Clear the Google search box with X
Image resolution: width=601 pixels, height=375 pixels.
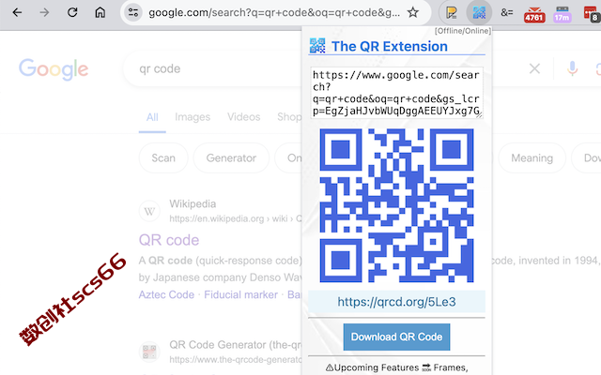coord(534,68)
